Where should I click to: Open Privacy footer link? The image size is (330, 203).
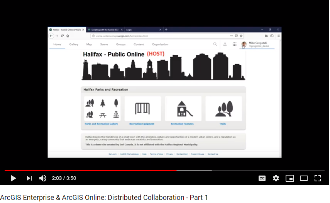[169, 154]
